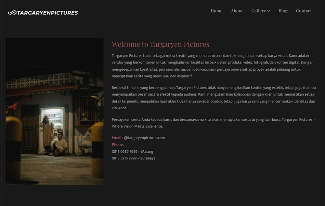Open the About menu item
Image resolution: width=325 pixels, height=206 pixels.
[x=237, y=11]
